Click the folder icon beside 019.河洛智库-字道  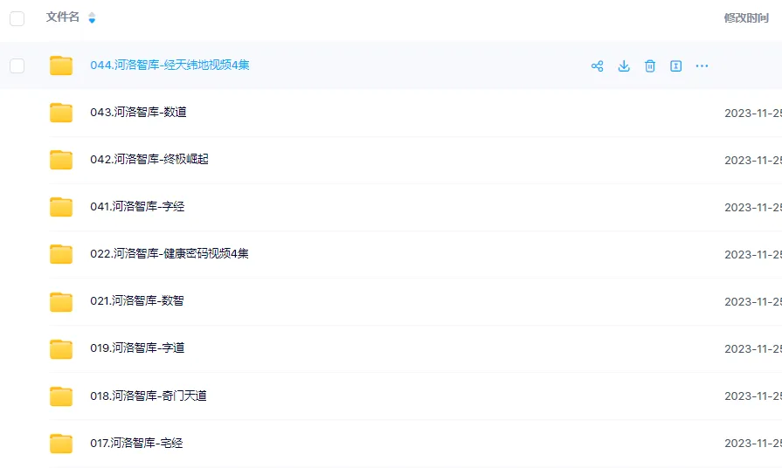(61, 349)
